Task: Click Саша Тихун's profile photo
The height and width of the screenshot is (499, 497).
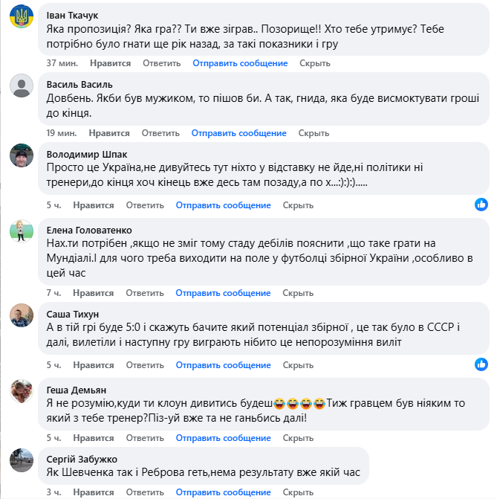Action: click(x=21, y=315)
